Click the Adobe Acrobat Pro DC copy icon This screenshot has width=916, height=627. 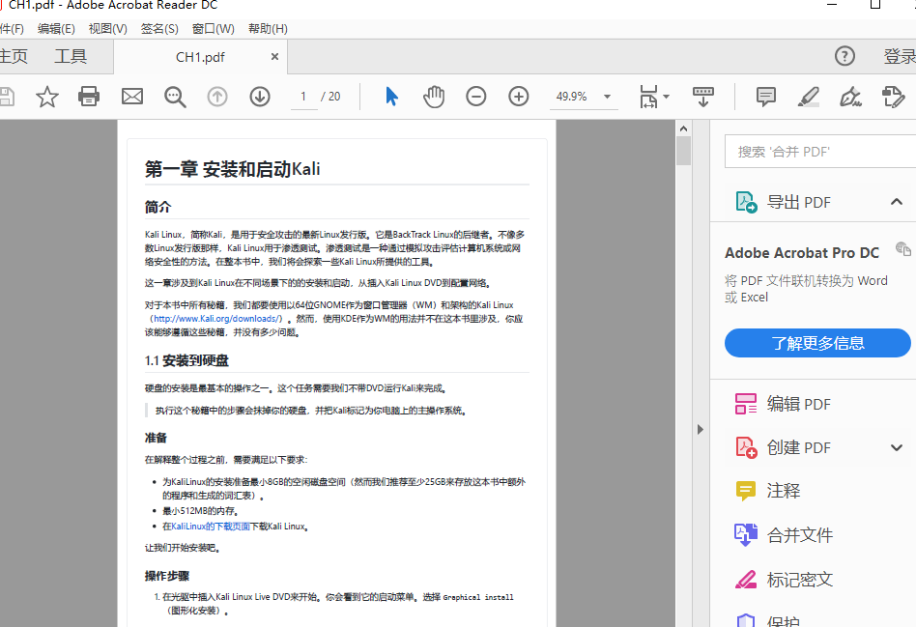point(903,249)
